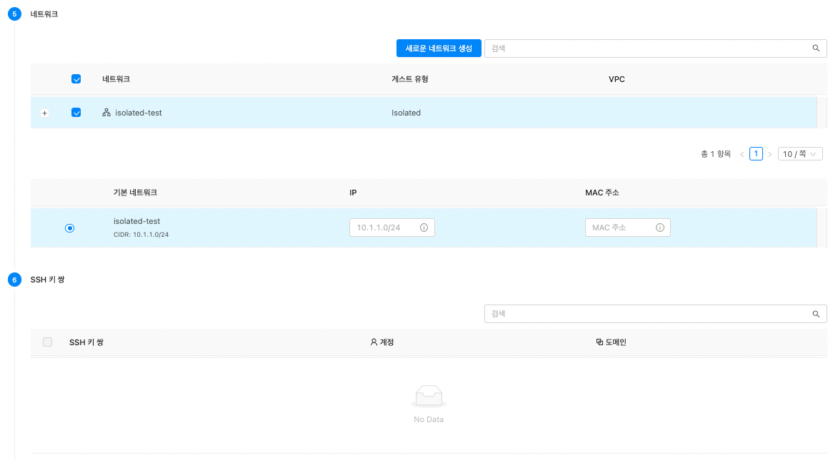Image resolution: width=838 pixels, height=460 pixels.
Task: Select page 1 in pagination
Action: click(756, 154)
